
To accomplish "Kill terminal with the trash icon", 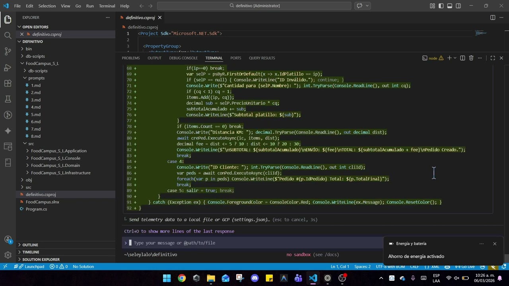I will coord(471,58).
